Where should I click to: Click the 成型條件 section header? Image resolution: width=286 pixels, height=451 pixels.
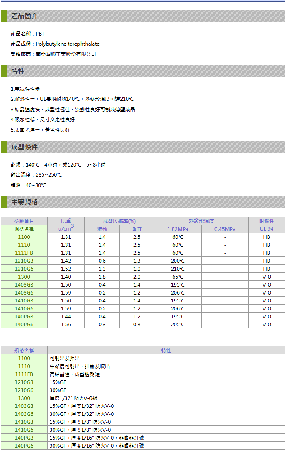click(24, 147)
